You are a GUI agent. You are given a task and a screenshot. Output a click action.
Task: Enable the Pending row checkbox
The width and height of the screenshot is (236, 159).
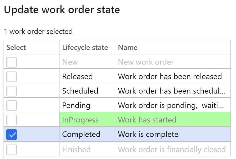12,105
